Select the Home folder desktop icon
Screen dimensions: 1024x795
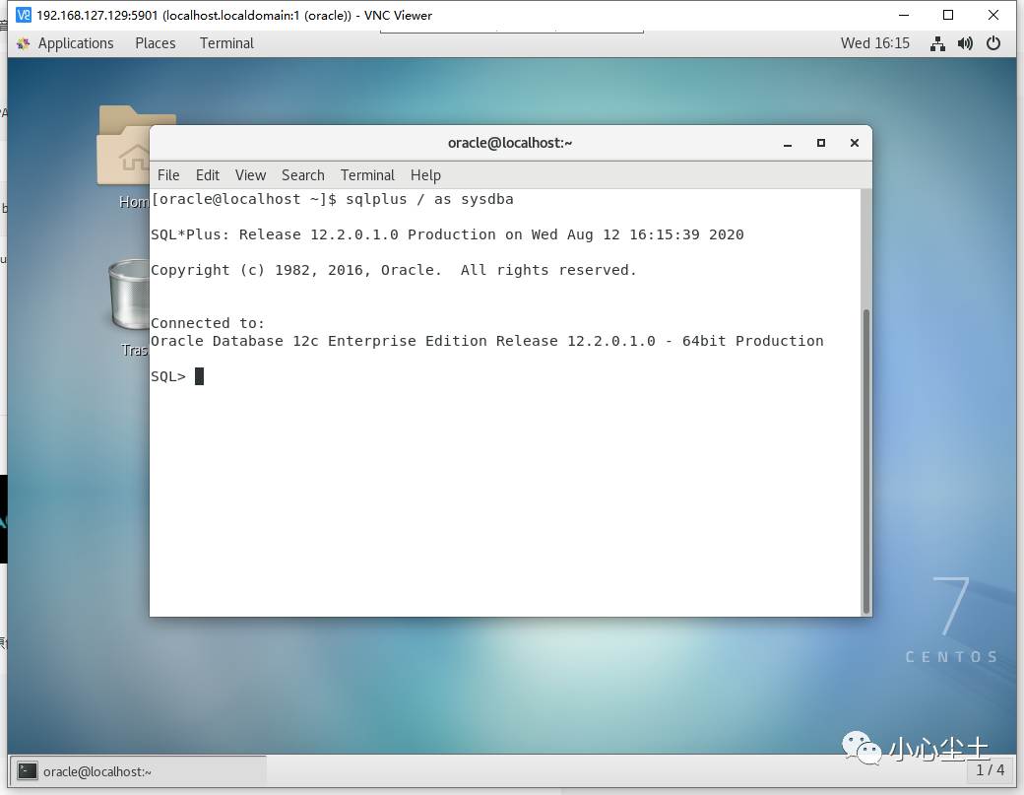point(124,157)
